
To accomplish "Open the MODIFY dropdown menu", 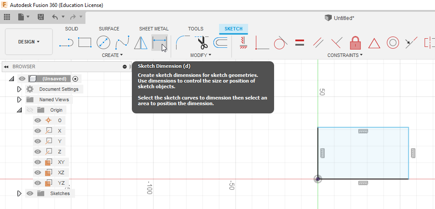I will coord(200,55).
